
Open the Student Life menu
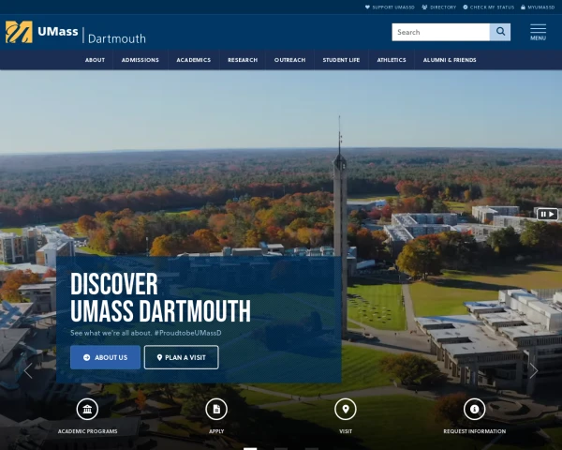click(x=341, y=60)
